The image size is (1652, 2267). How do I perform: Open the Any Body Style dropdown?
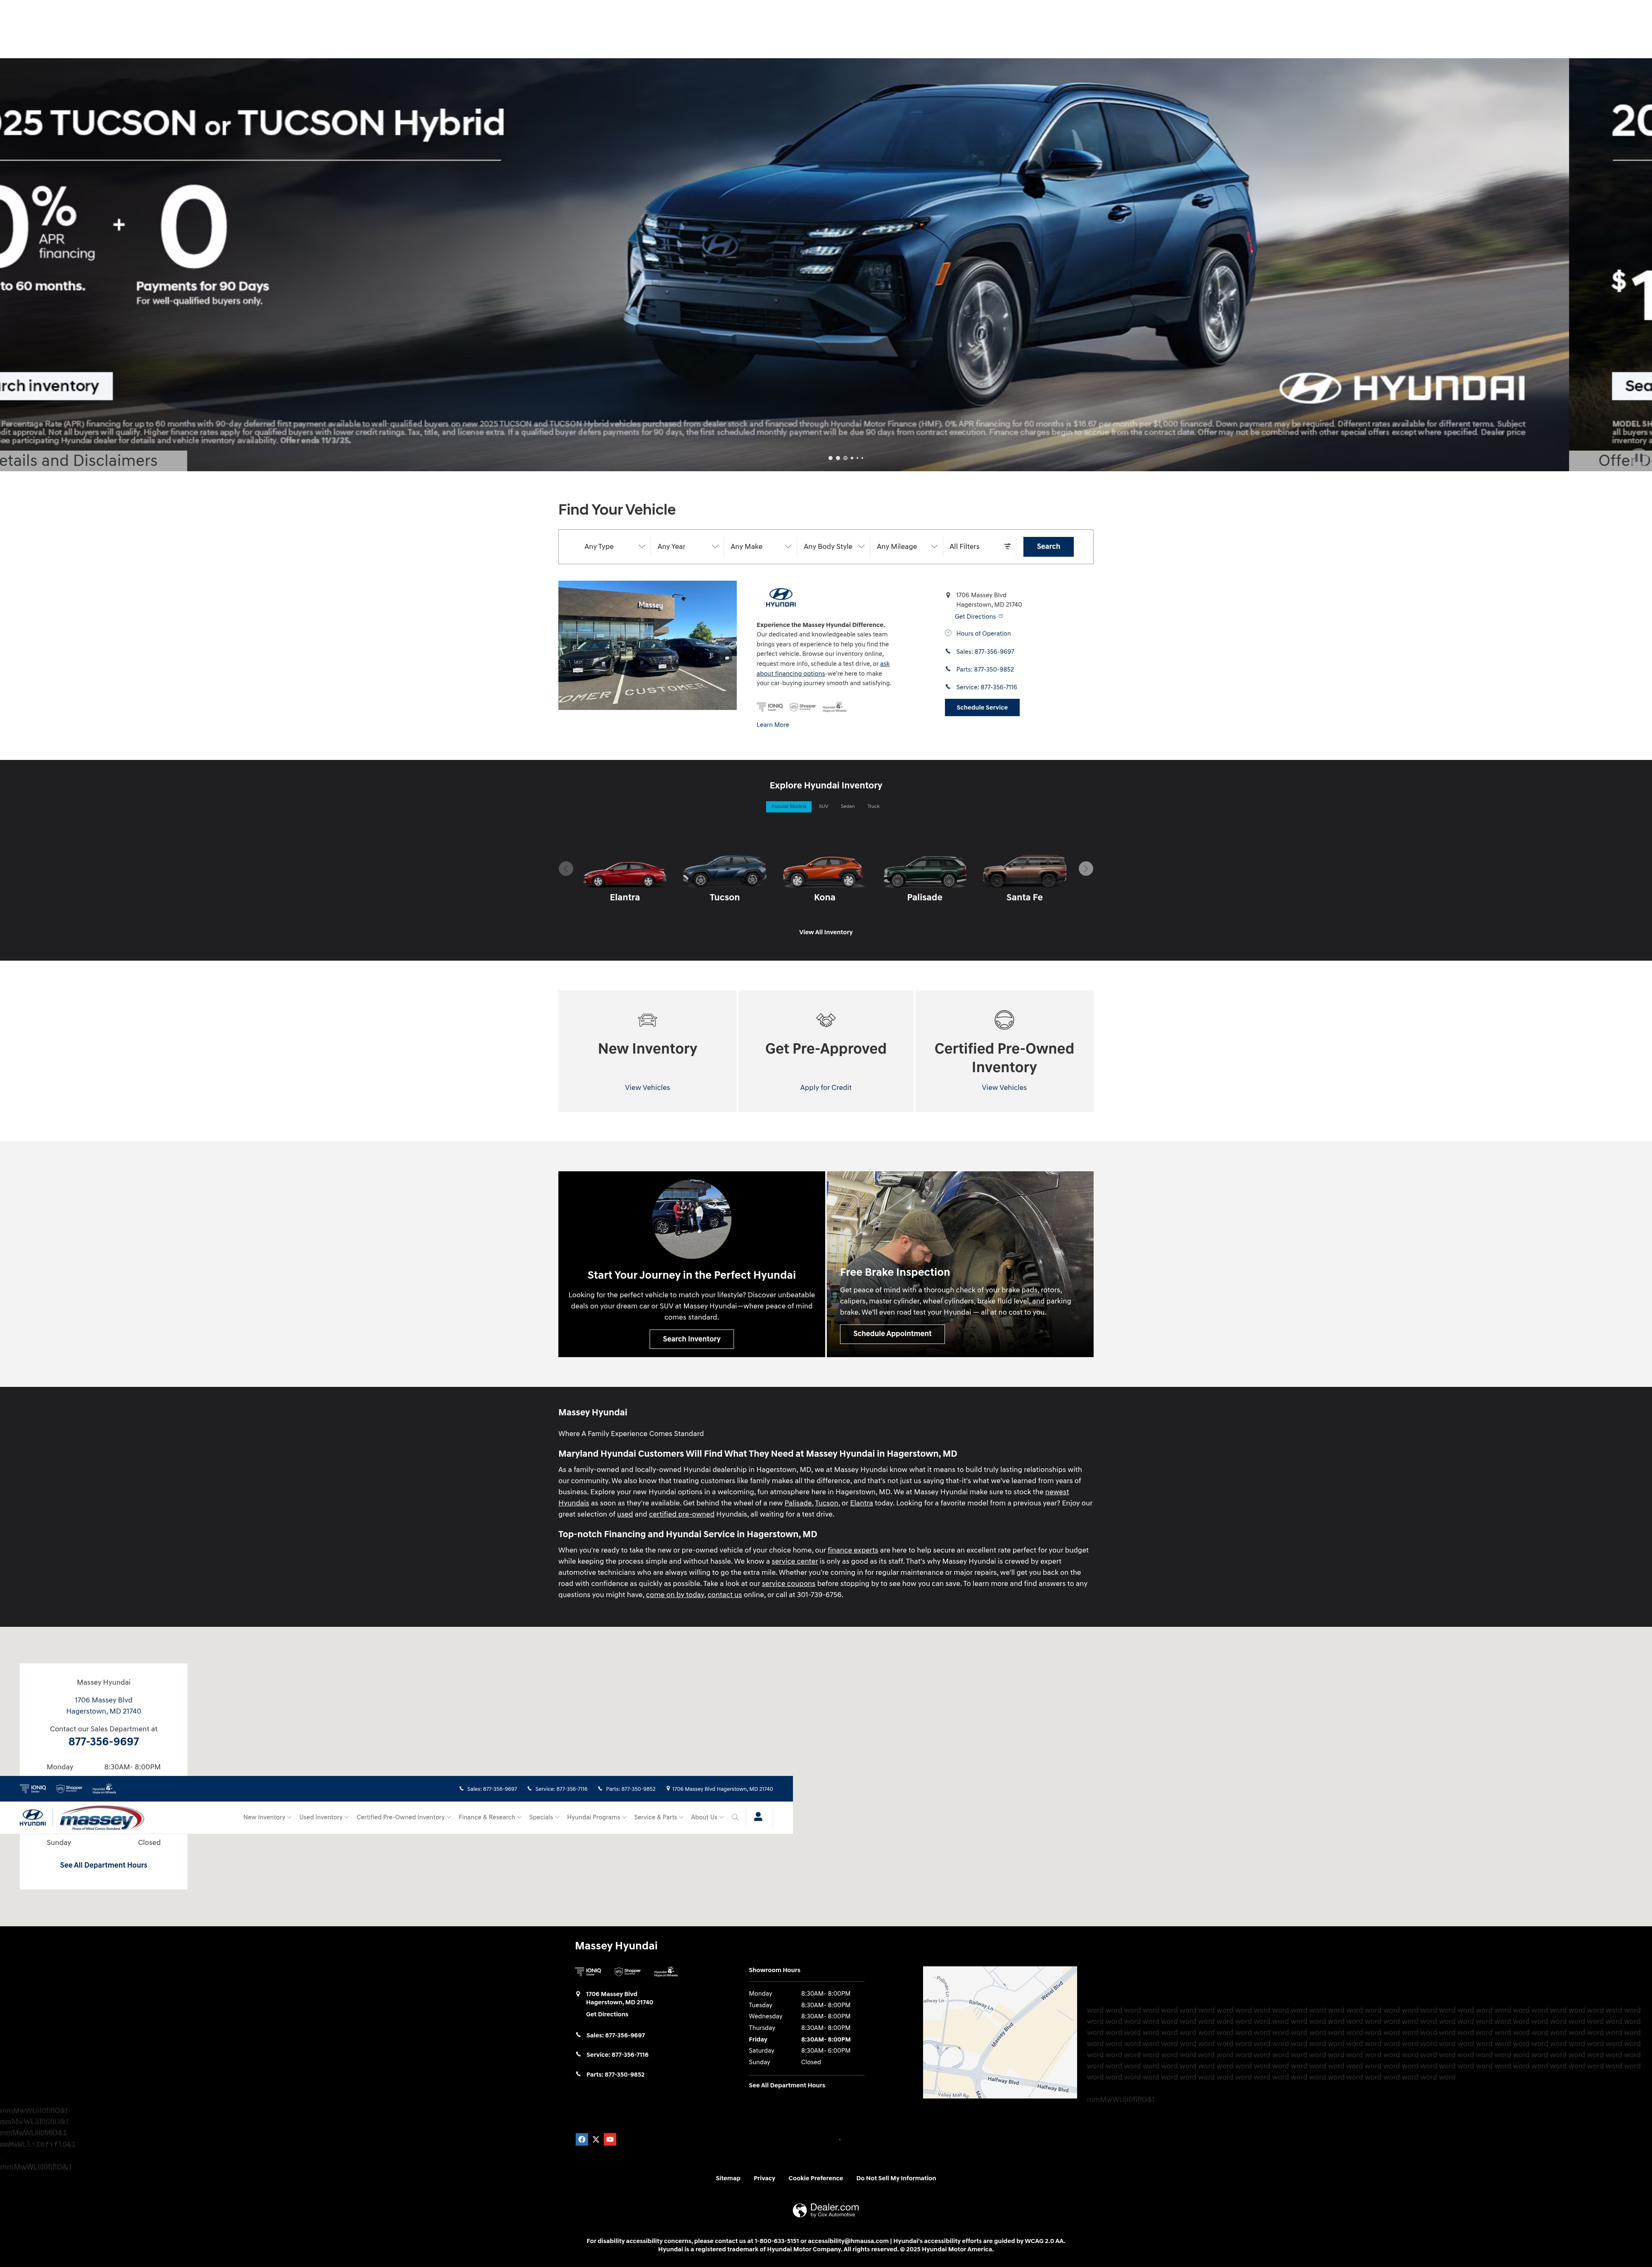click(x=833, y=547)
